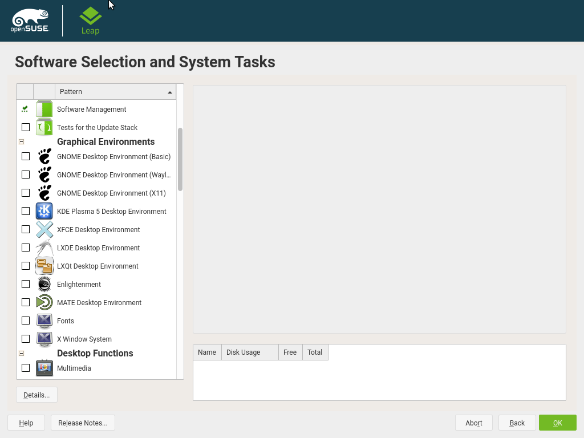The image size is (584, 438).
Task: Collapse the Graphical Environments group
Action: click(22, 141)
